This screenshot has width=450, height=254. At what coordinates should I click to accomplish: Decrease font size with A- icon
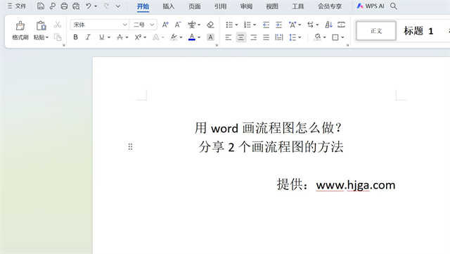click(178, 25)
